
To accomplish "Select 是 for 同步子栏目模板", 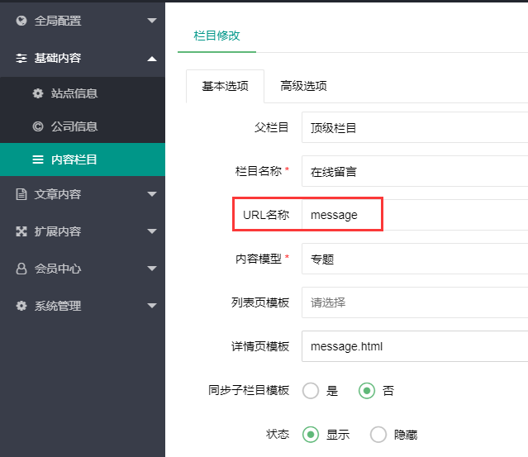I will [x=311, y=391].
